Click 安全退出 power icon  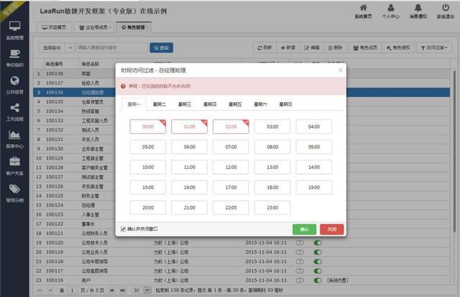tap(446, 8)
